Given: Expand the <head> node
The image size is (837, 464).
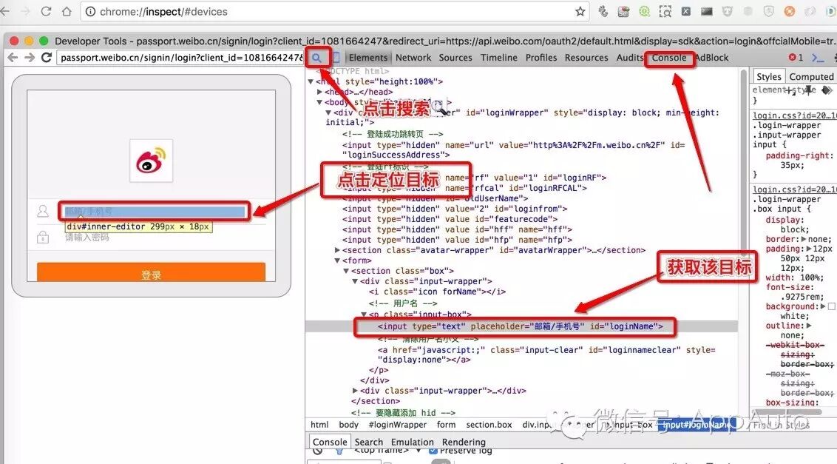Looking at the screenshot, I should 319,92.
